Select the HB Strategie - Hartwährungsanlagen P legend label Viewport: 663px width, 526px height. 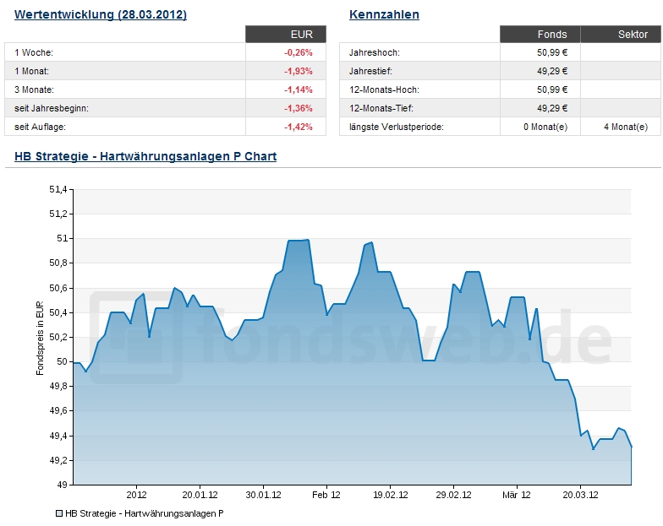tap(144, 513)
